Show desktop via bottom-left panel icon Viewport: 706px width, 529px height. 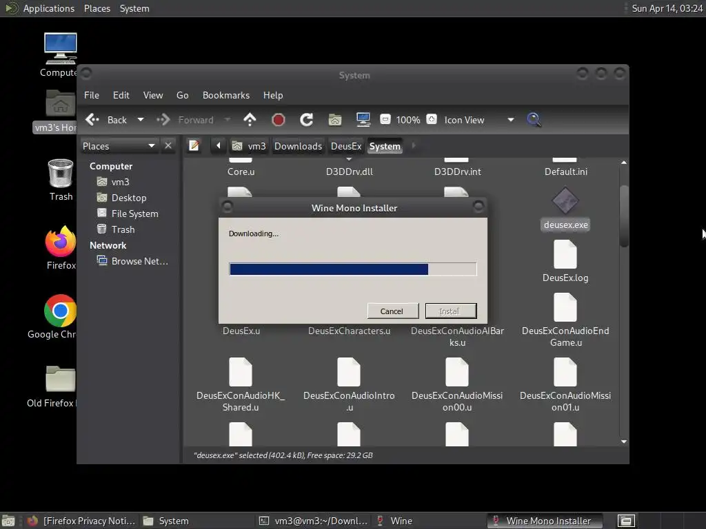click(8, 521)
